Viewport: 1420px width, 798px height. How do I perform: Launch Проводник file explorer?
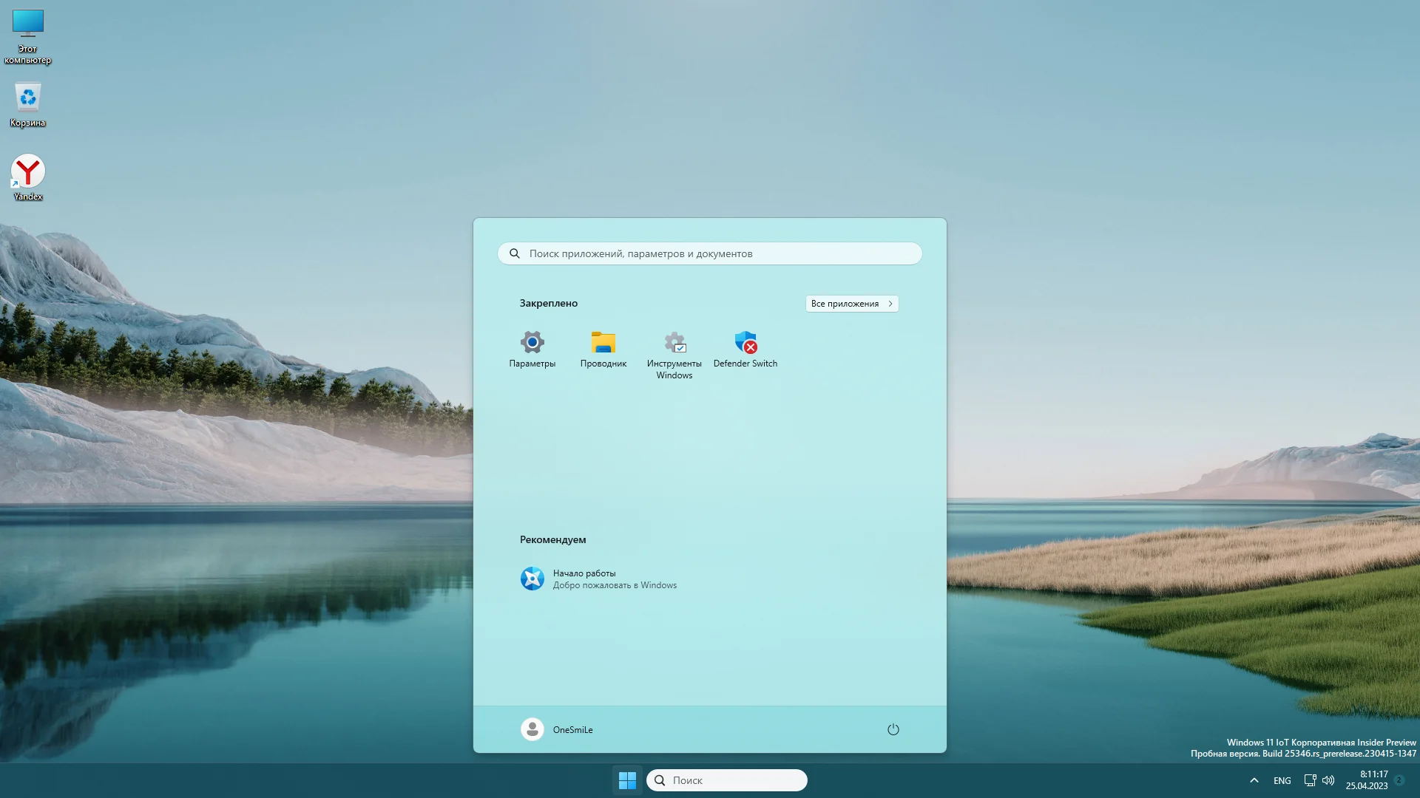pos(603,349)
